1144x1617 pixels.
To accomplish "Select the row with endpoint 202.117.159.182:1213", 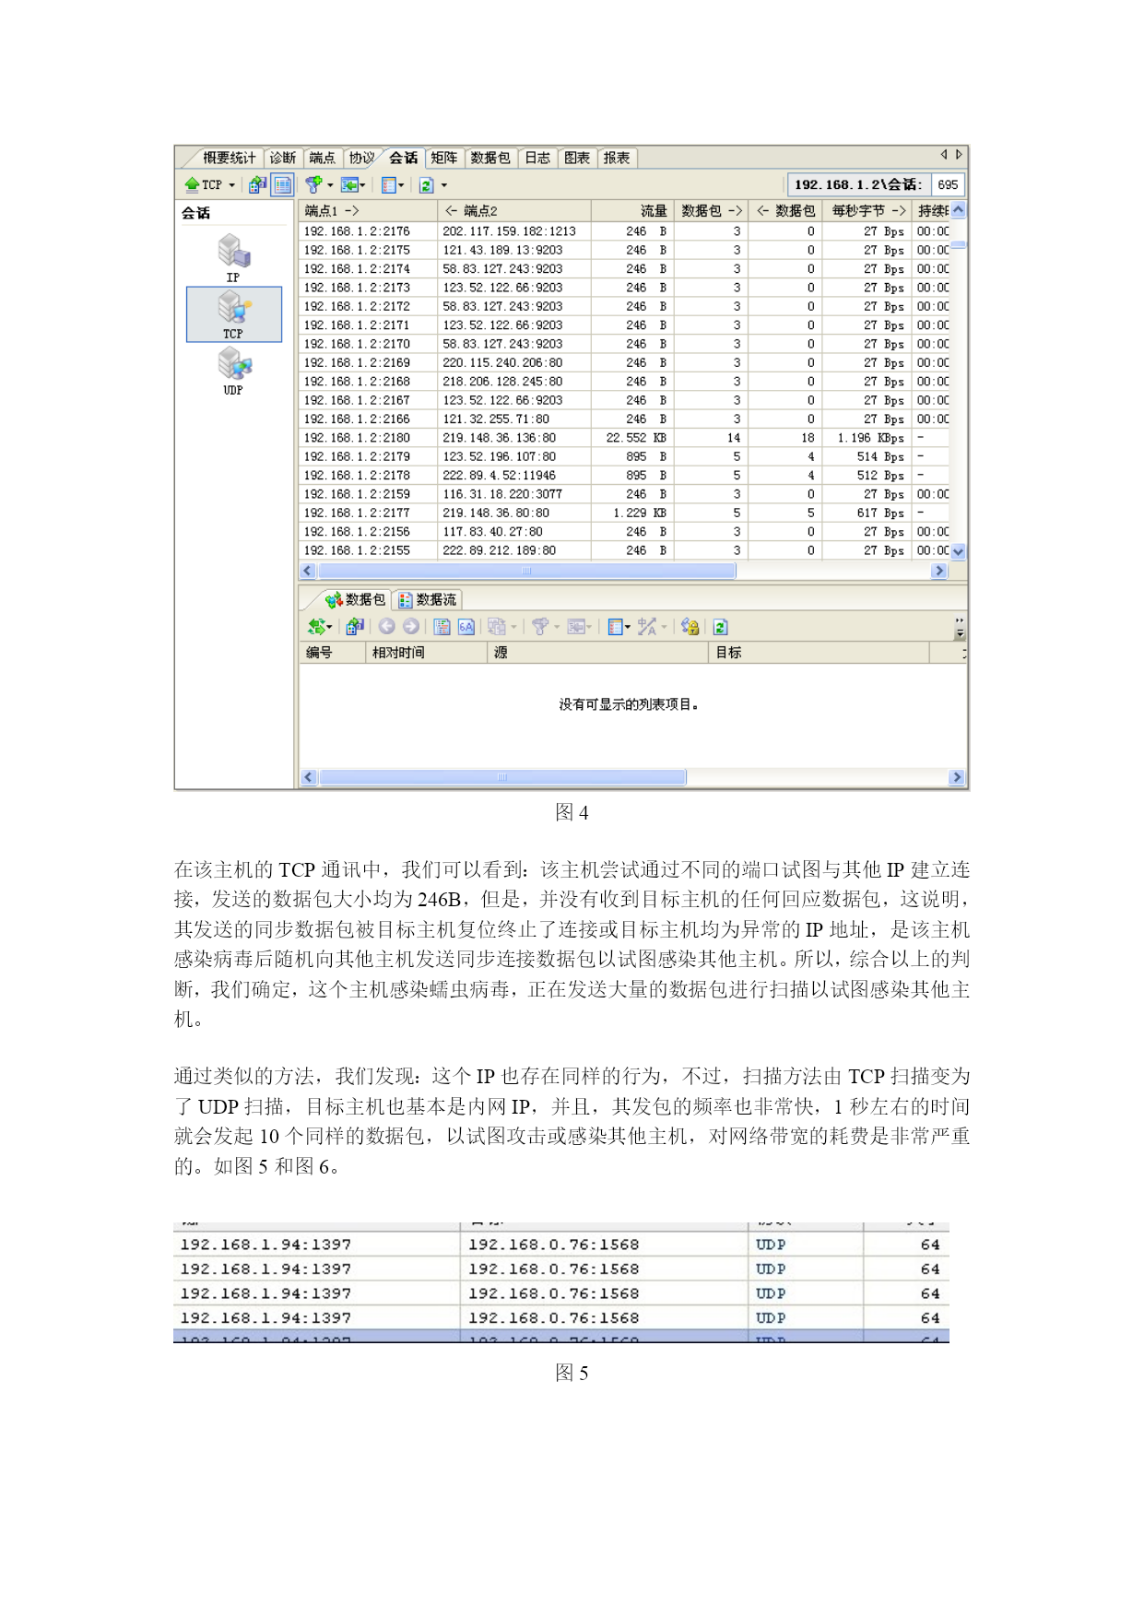I will pyautogui.click(x=624, y=231).
